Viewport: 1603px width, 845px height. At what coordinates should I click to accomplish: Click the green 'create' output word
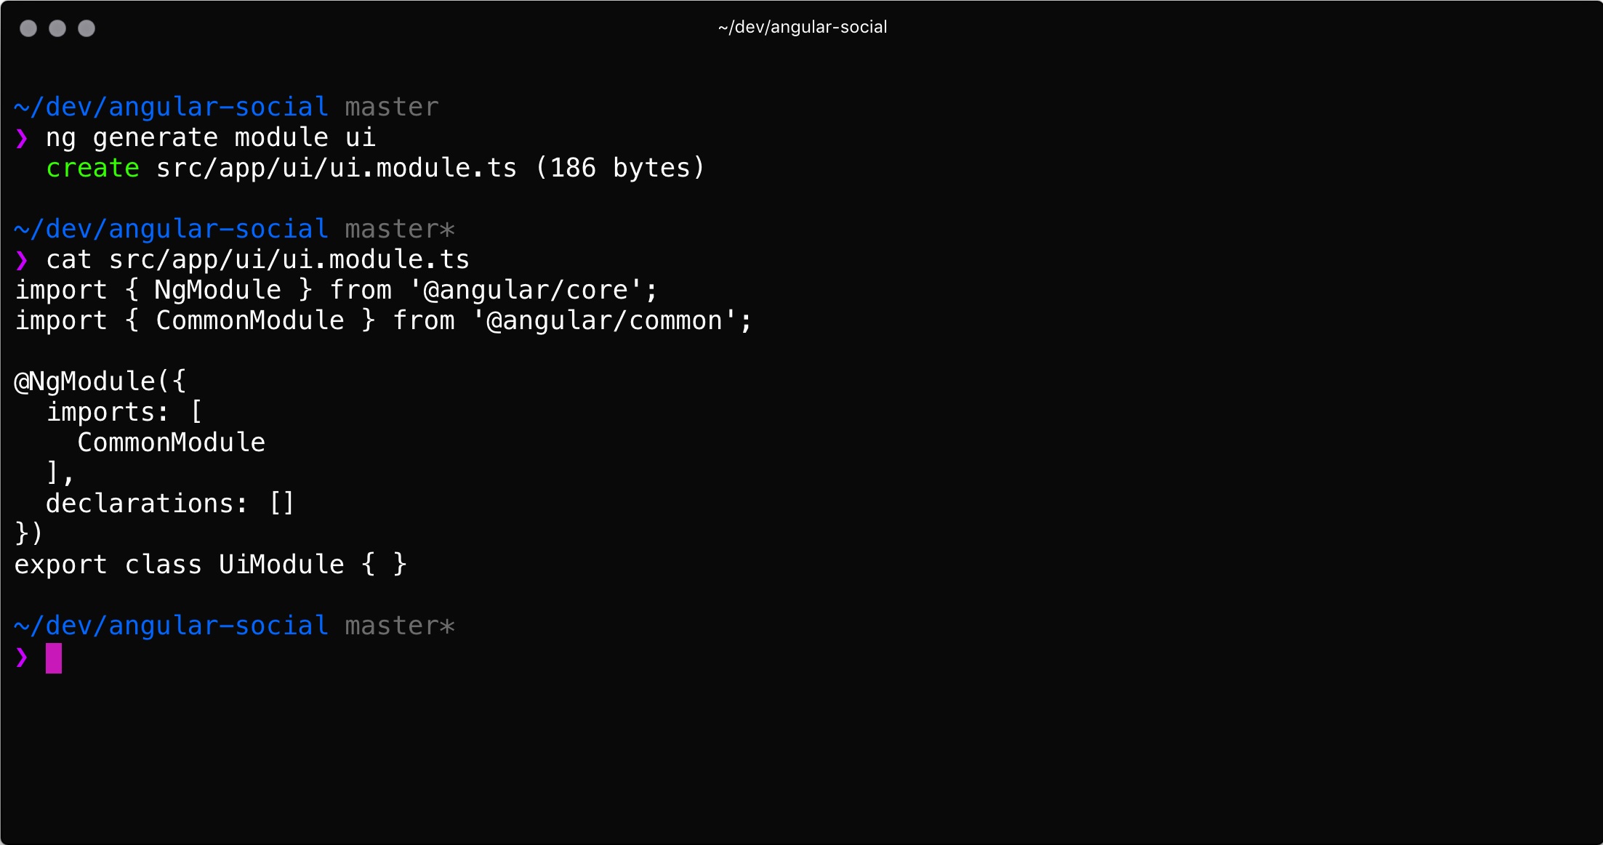pos(92,168)
